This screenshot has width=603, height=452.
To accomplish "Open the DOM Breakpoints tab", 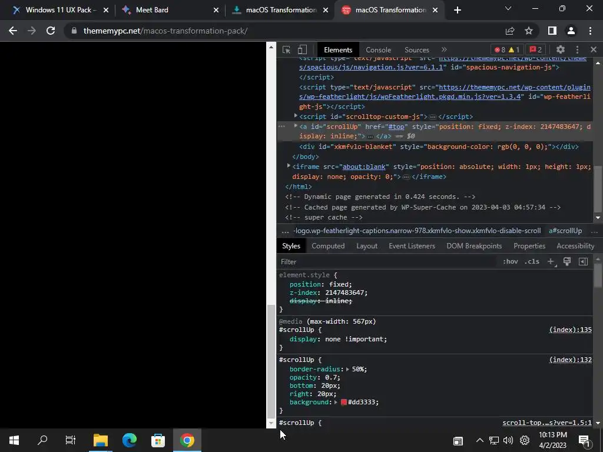I will pyautogui.click(x=474, y=246).
